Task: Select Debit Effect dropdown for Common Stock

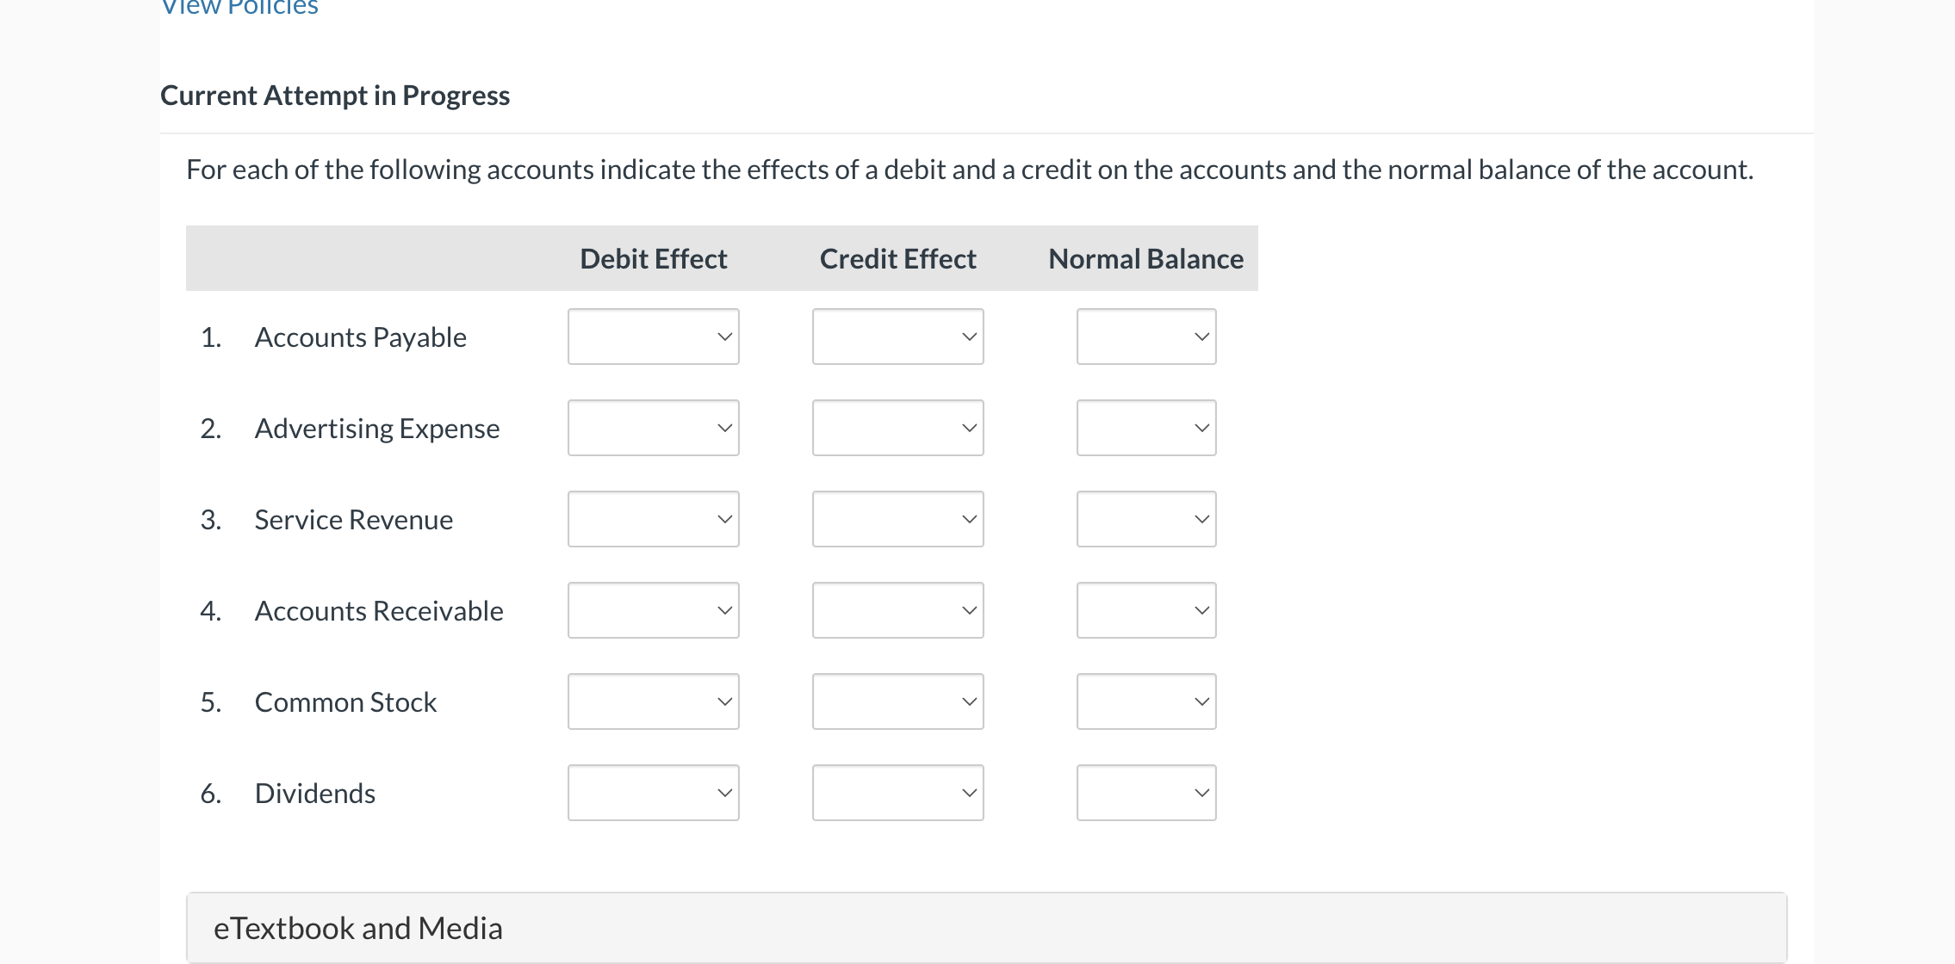Action: tap(653, 701)
